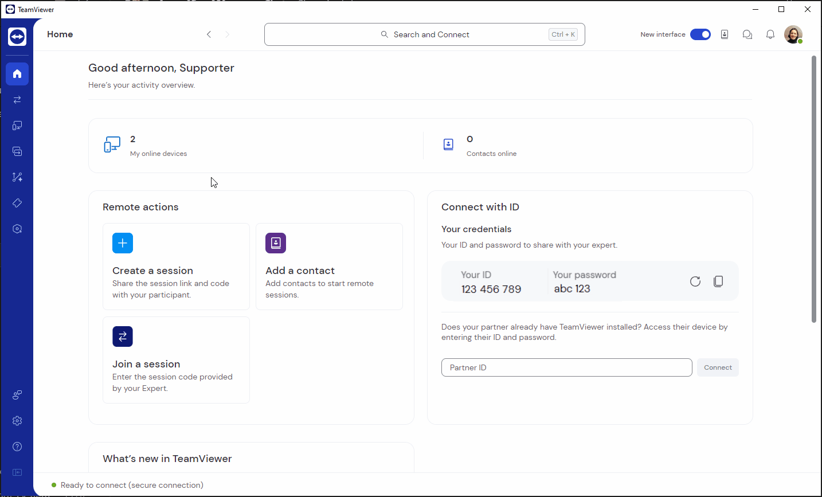Click the ID number 123 456 789
Viewport: 822px width, 497px height.
tap(491, 289)
